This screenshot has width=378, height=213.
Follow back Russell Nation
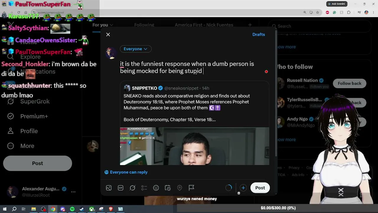tap(349, 83)
